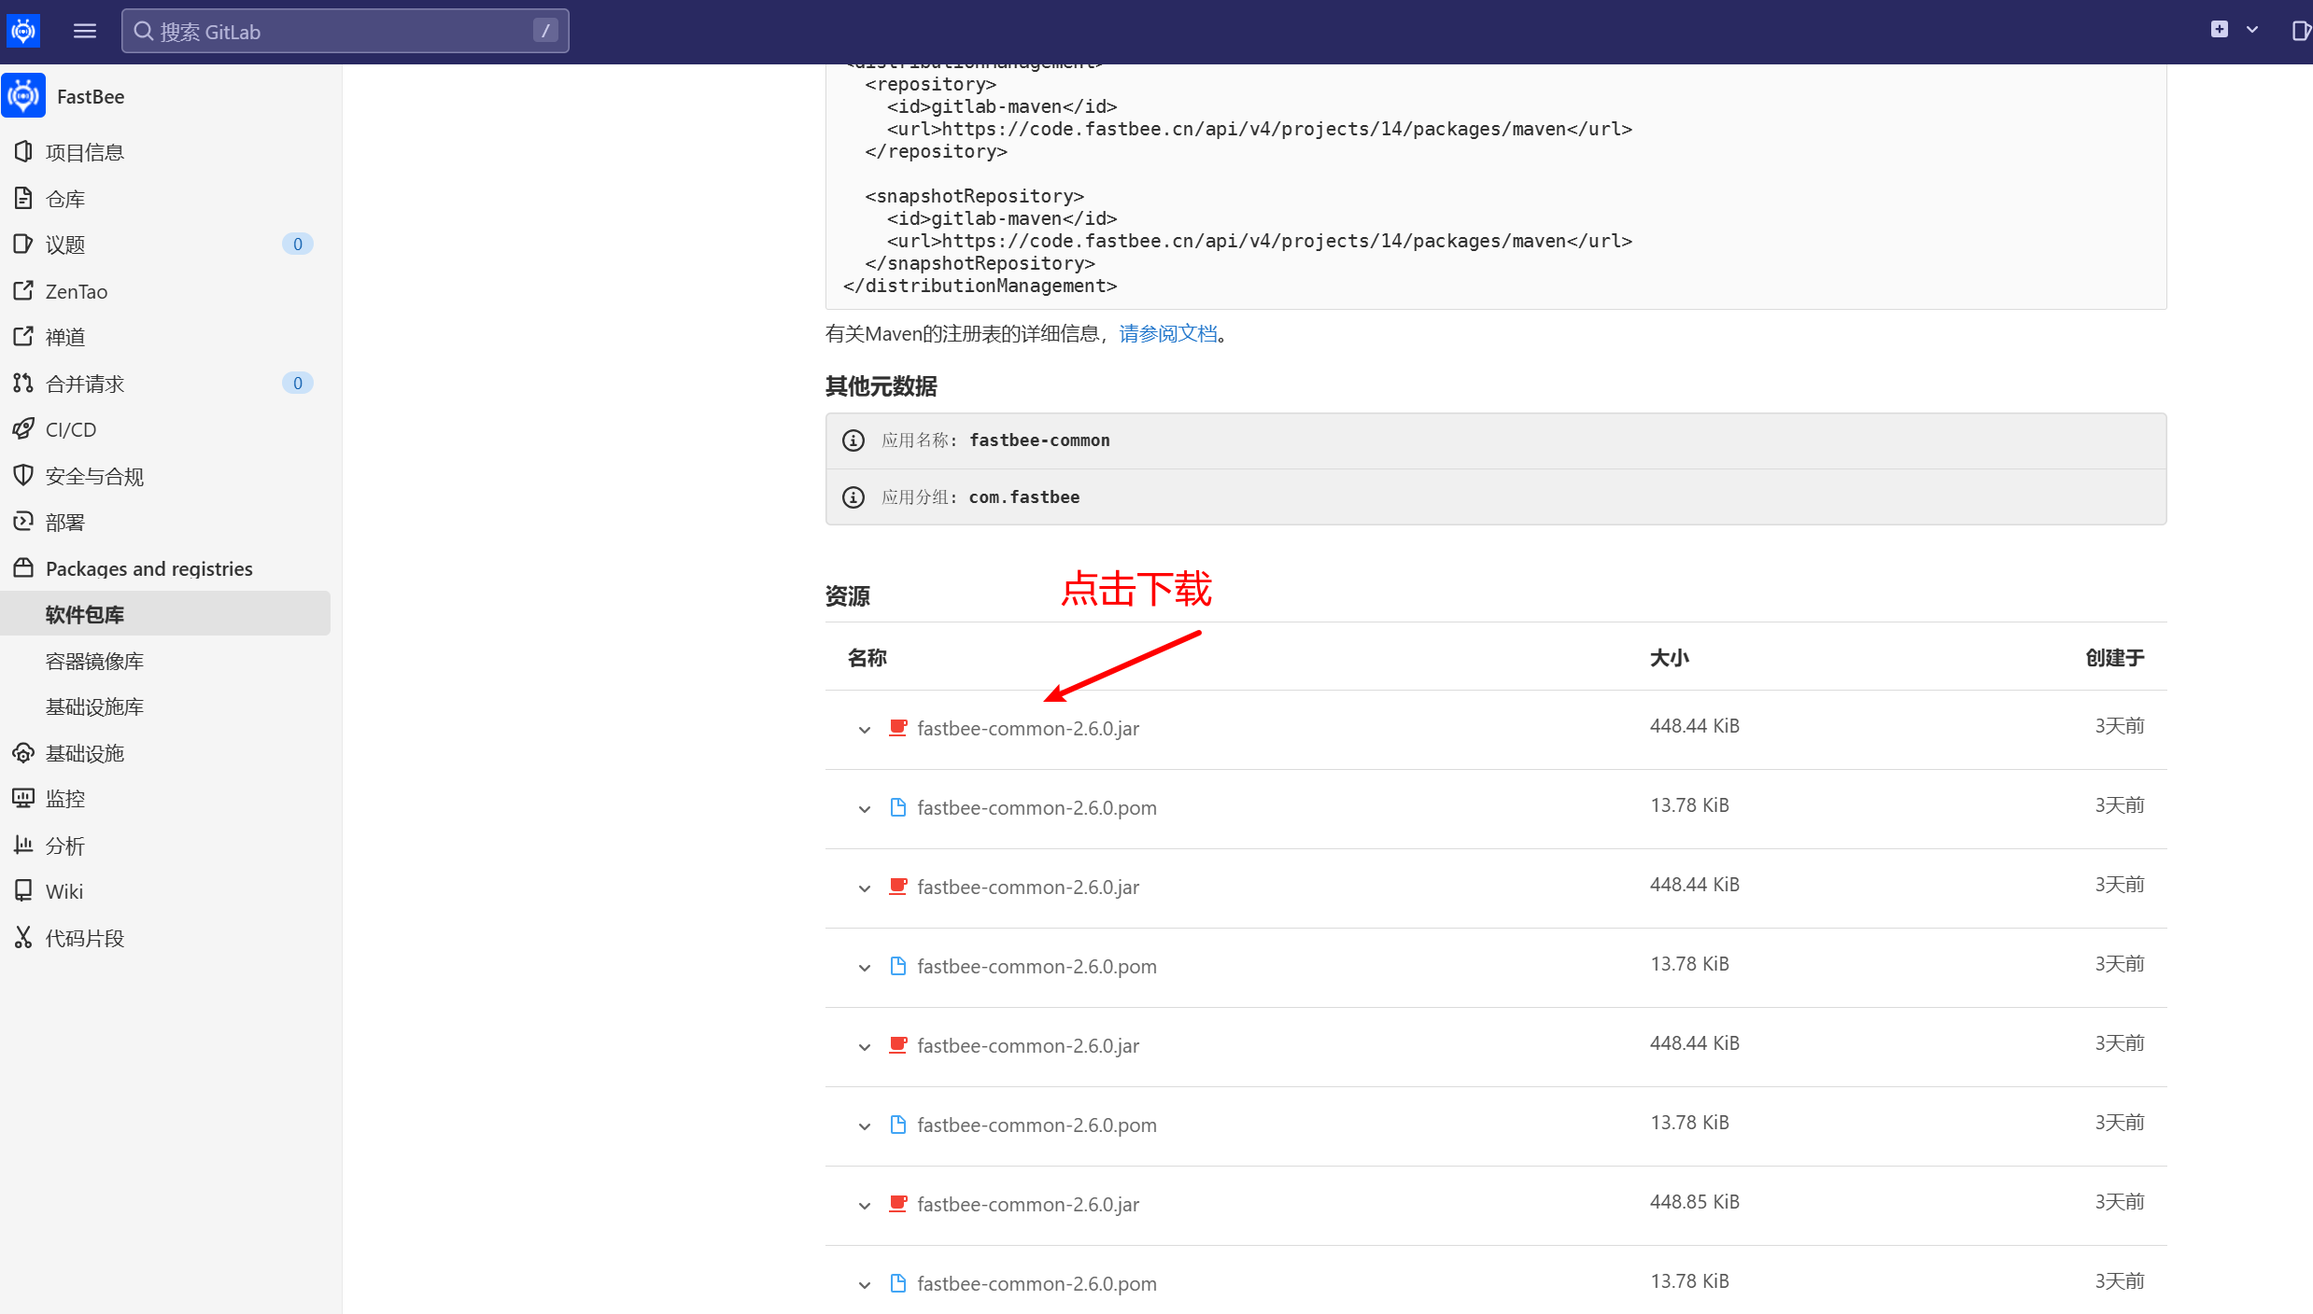Click the slash shortcut hint in search box
This screenshot has height=1314, width=2313.
(x=545, y=31)
